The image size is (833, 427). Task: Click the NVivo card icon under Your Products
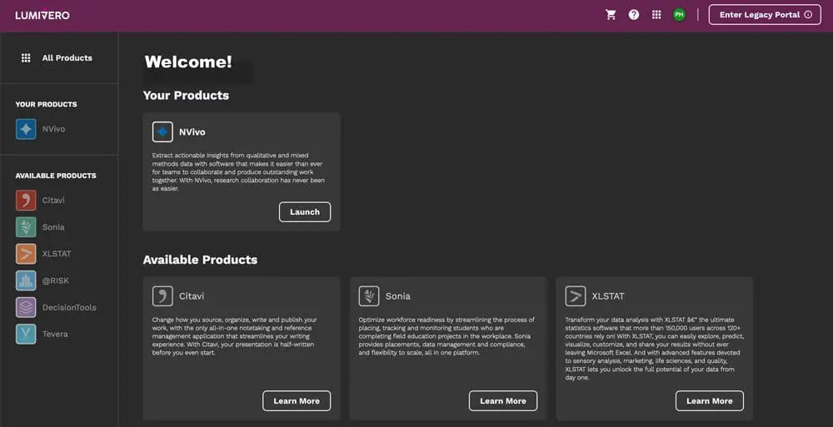(x=162, y=132)
